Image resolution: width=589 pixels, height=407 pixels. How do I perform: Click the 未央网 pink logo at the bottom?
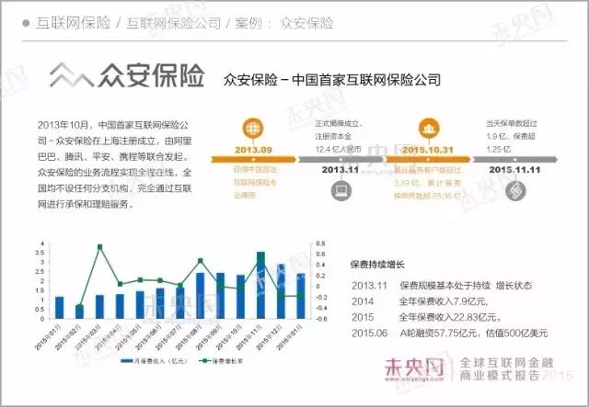click(415, 368)
